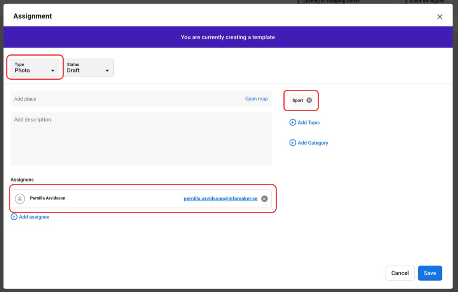Remove the Sport tag with its x icon
The height and width of the screenshot is (292, 458).
point(309,100)
